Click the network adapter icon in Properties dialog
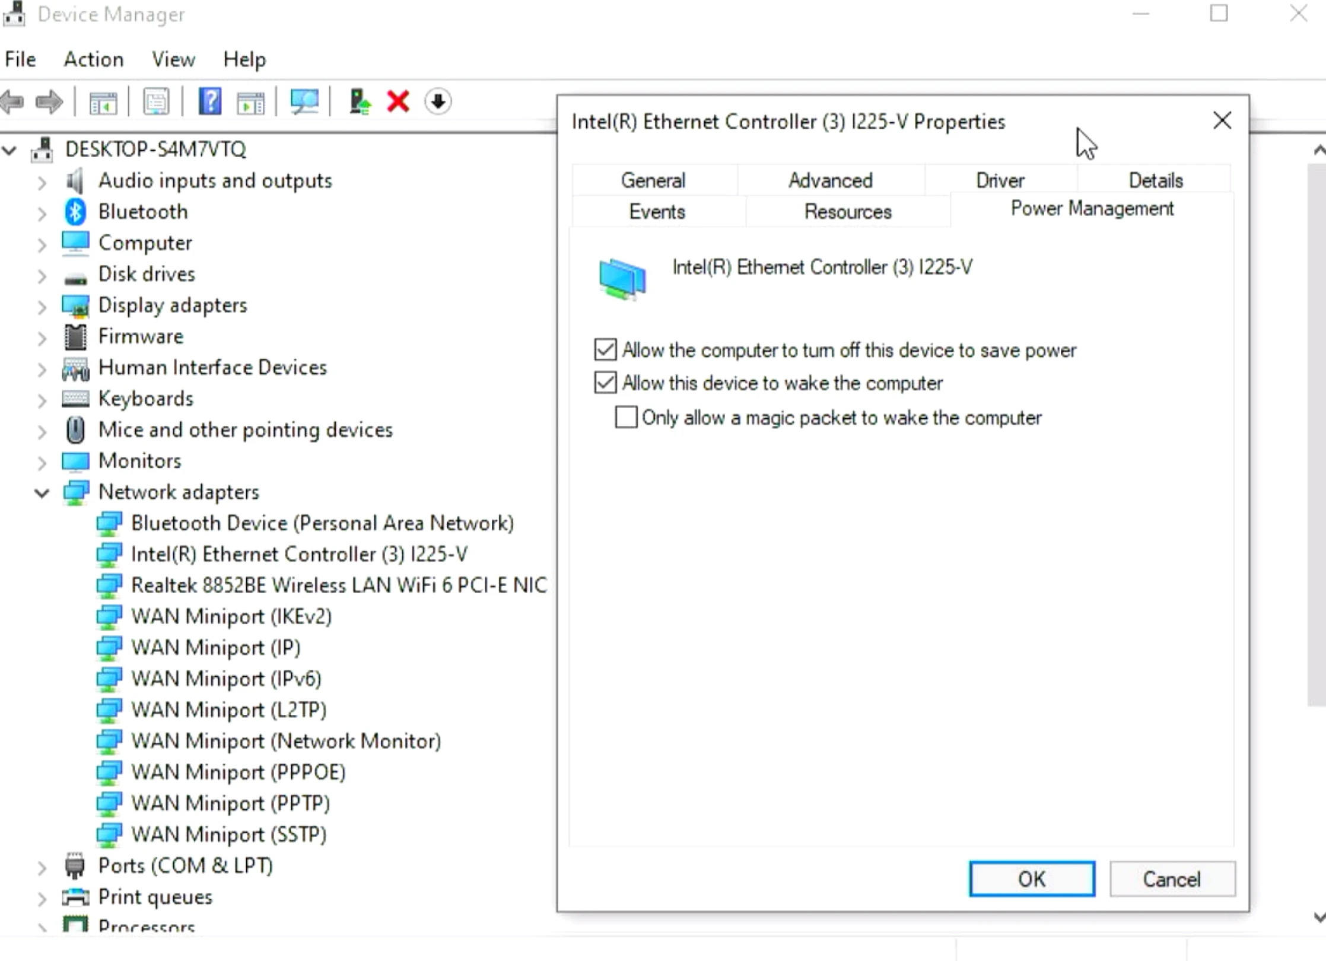The height and width of the screenshot is (961, 1326). [x=622, y=279]
